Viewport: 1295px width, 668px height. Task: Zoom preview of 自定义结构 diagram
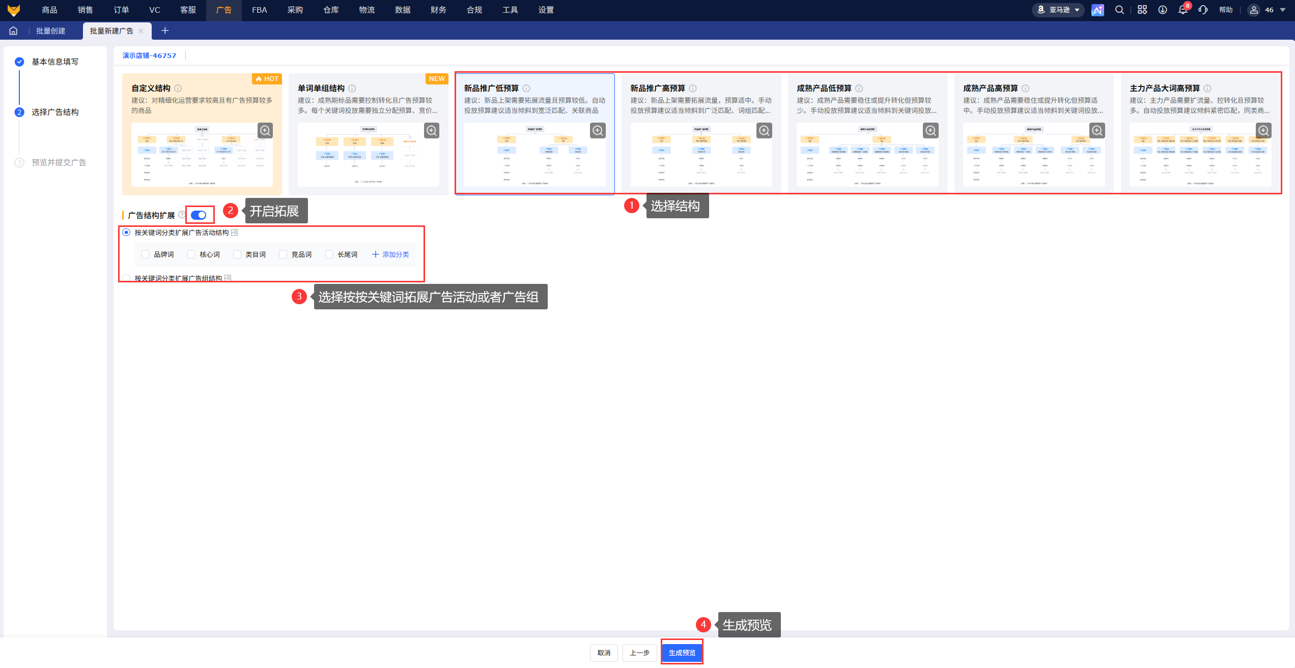coord(265,130)
